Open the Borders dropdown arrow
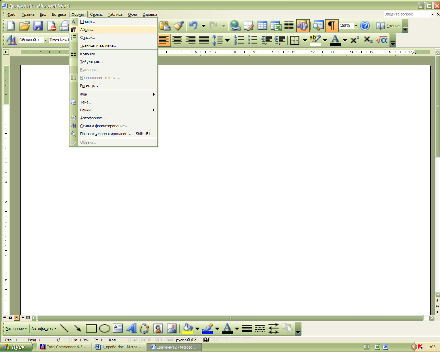Viewport: 440px width, 352px height. tap(305, 40)
